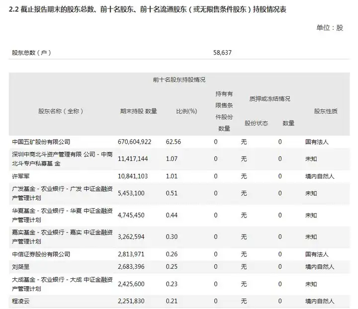Select 嘉实基金 asset management plan name
Image resolution: width=358 pixels, height=309 pixels.
pyautogui.click(x=62, y=237)
